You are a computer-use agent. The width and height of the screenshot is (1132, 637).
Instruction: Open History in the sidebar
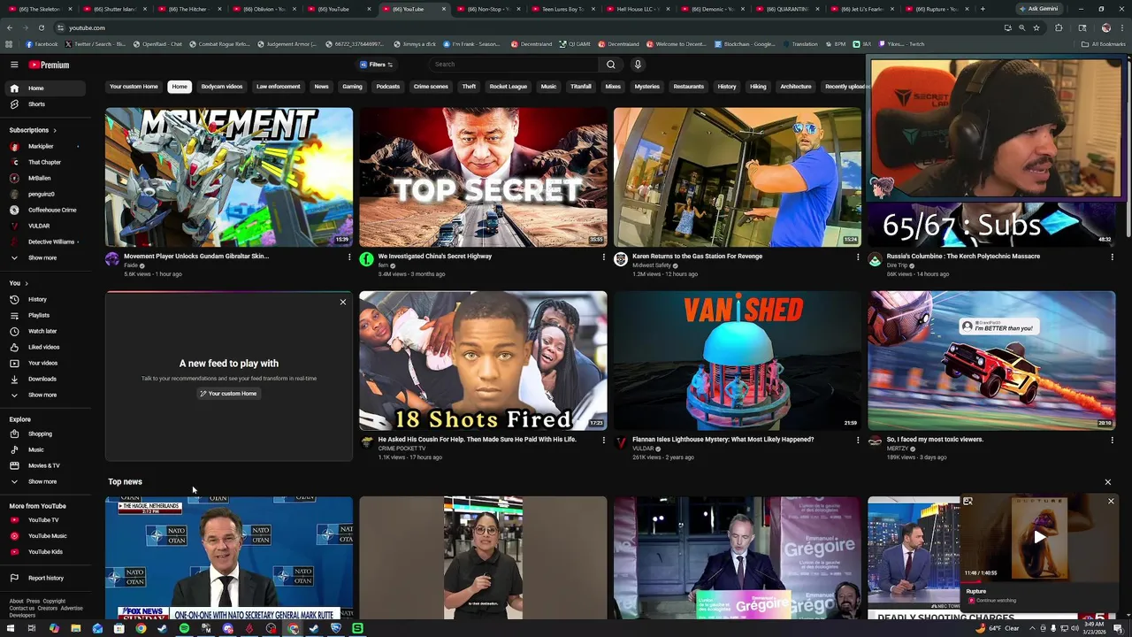pyautogui.click(x=47, y=299)
